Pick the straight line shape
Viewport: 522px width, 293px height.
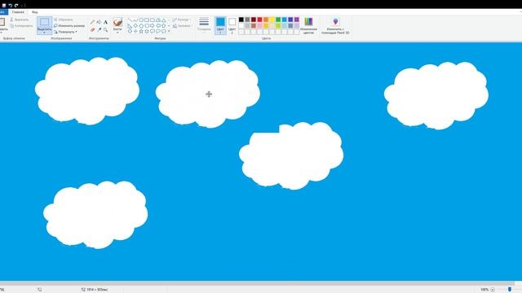[x=130, y=20]
